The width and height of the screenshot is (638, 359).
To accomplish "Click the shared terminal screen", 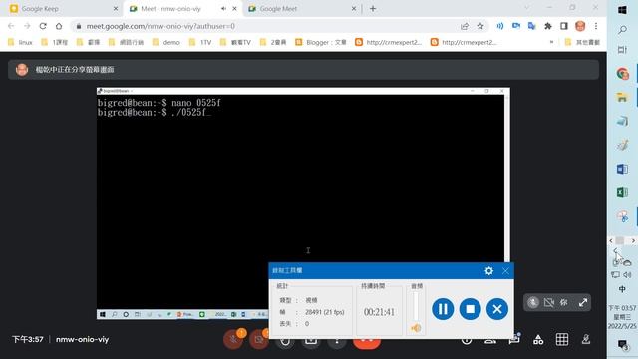I will [x=303, y=203].
